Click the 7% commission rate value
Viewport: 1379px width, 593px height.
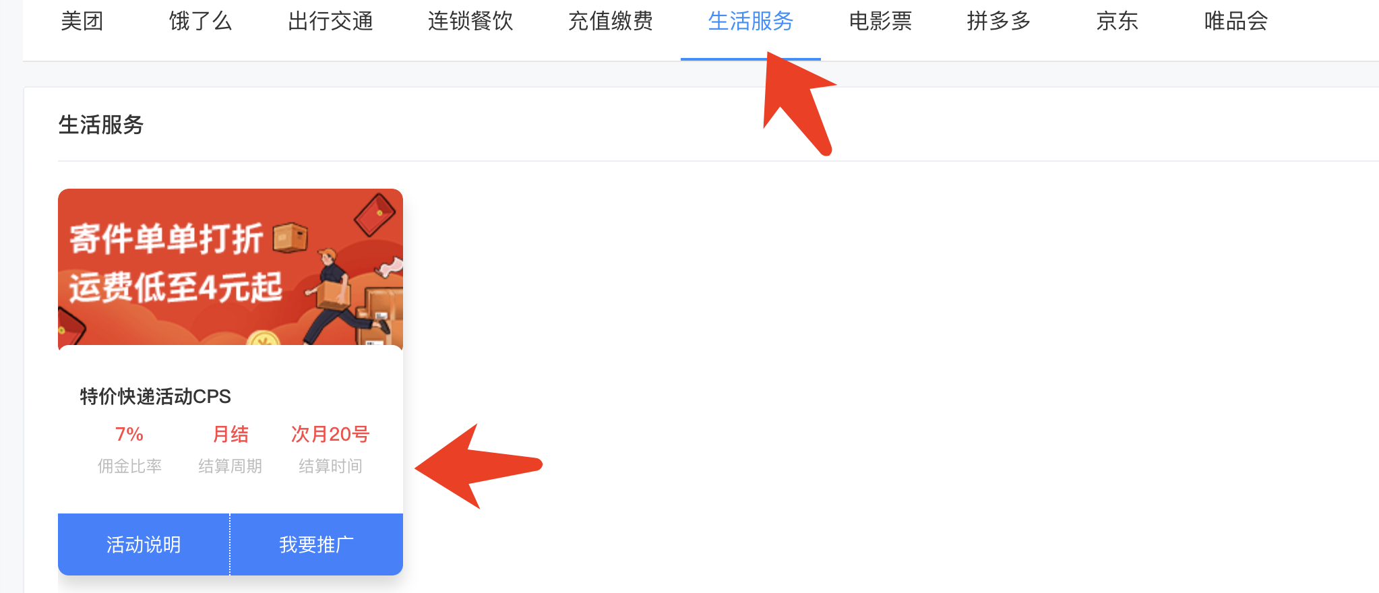(129, 434)
